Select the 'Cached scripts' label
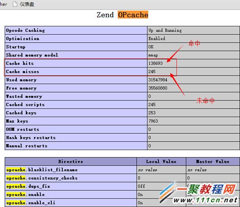This screenshot has width=240, height=207. tap(25, 104)
